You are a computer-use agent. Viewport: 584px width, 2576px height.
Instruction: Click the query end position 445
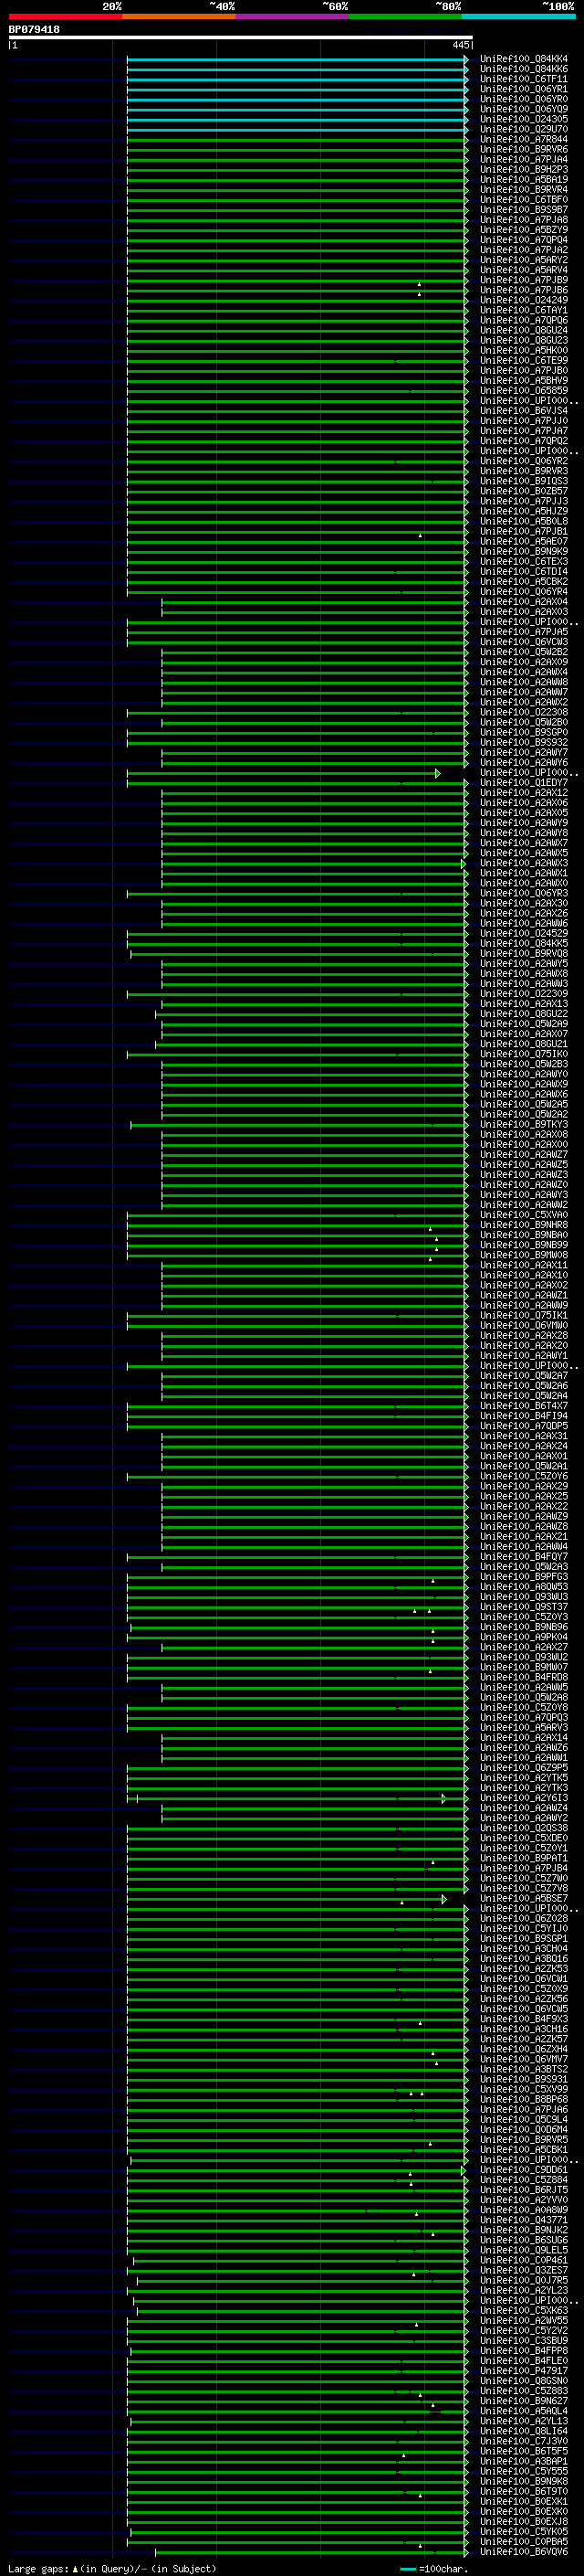pyautogui.click(x=460, y=45)
